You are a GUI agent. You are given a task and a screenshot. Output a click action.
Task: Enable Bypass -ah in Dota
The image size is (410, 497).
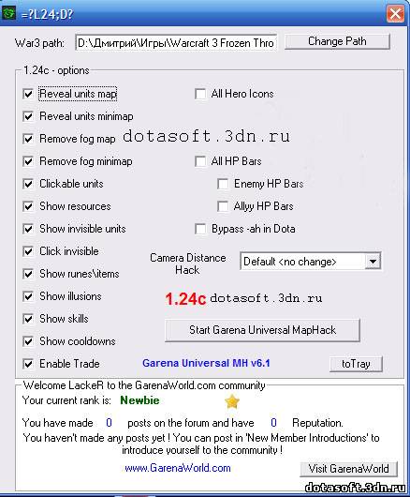tap(200, 229)
